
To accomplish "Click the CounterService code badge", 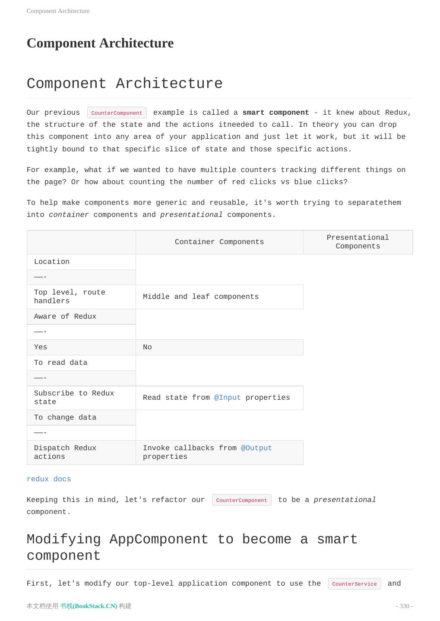I will [354, 584].
